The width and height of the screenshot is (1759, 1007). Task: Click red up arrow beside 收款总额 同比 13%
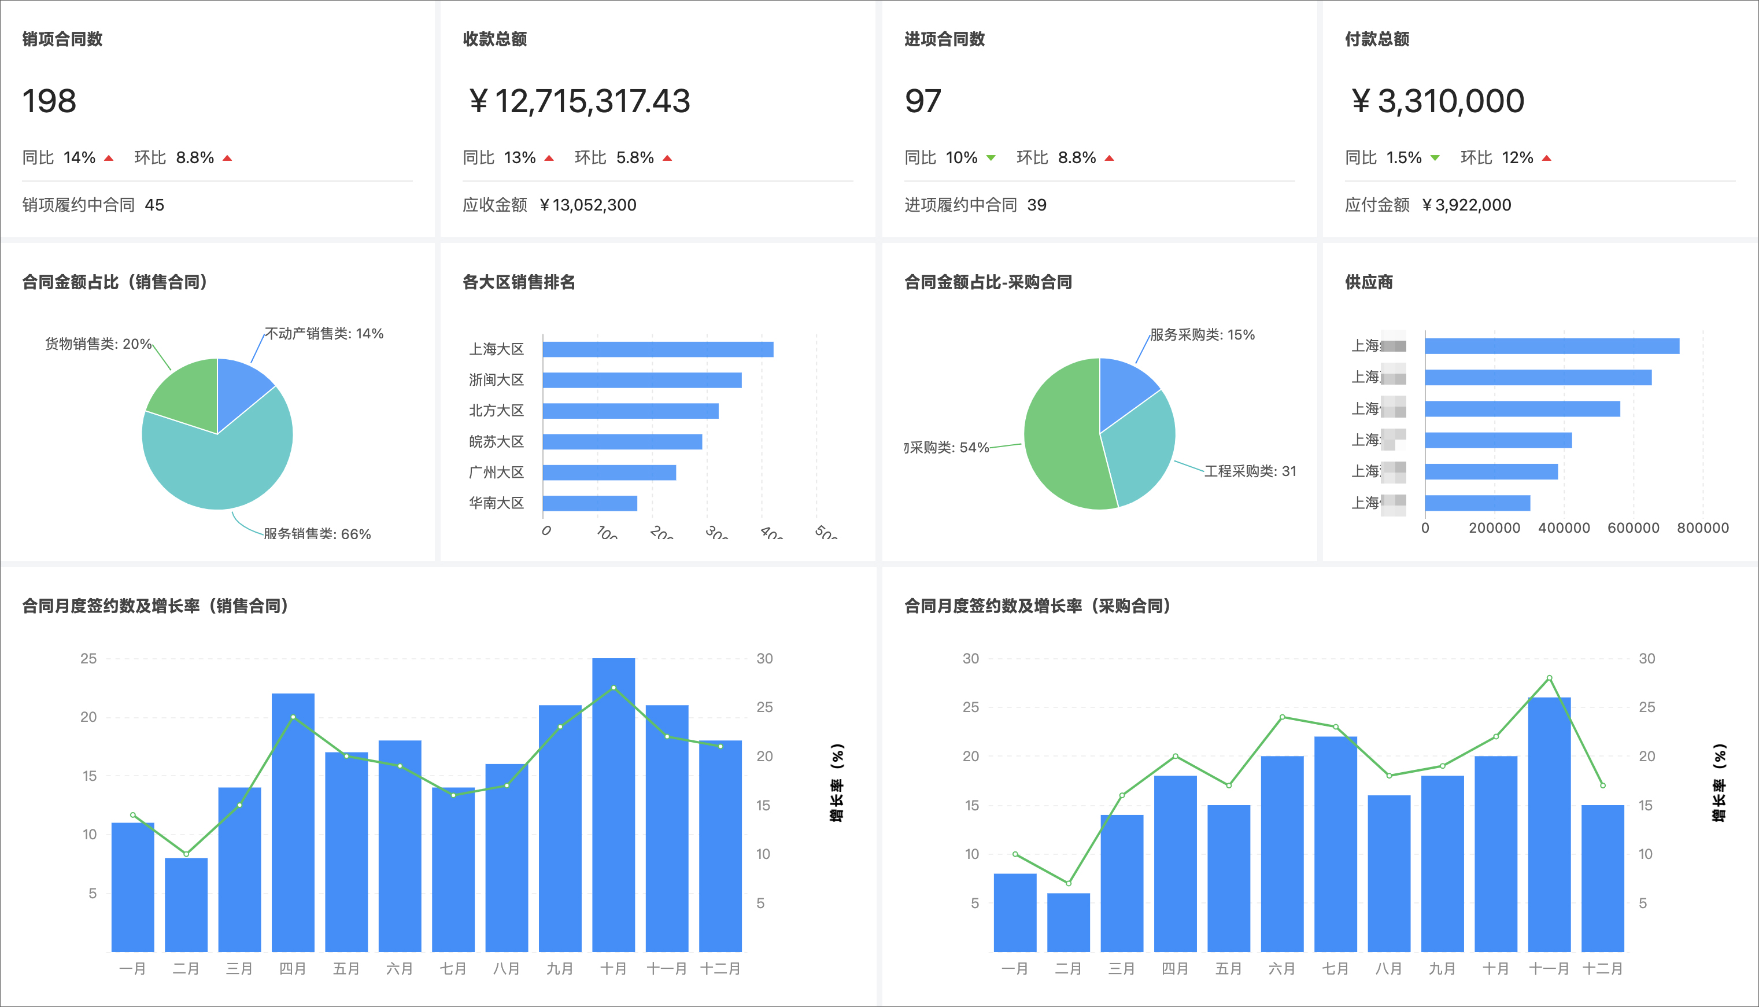click(x=549, y=158)
